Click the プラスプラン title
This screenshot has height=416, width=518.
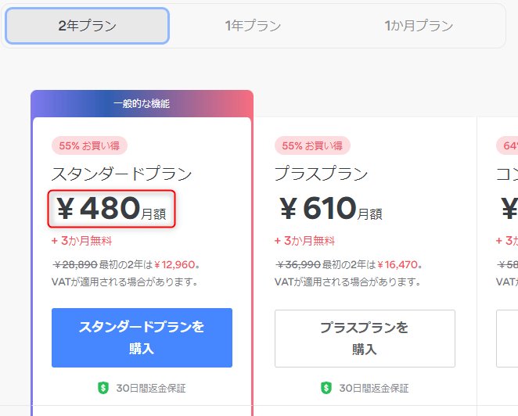pyautogui.click(x=321, y=174)
